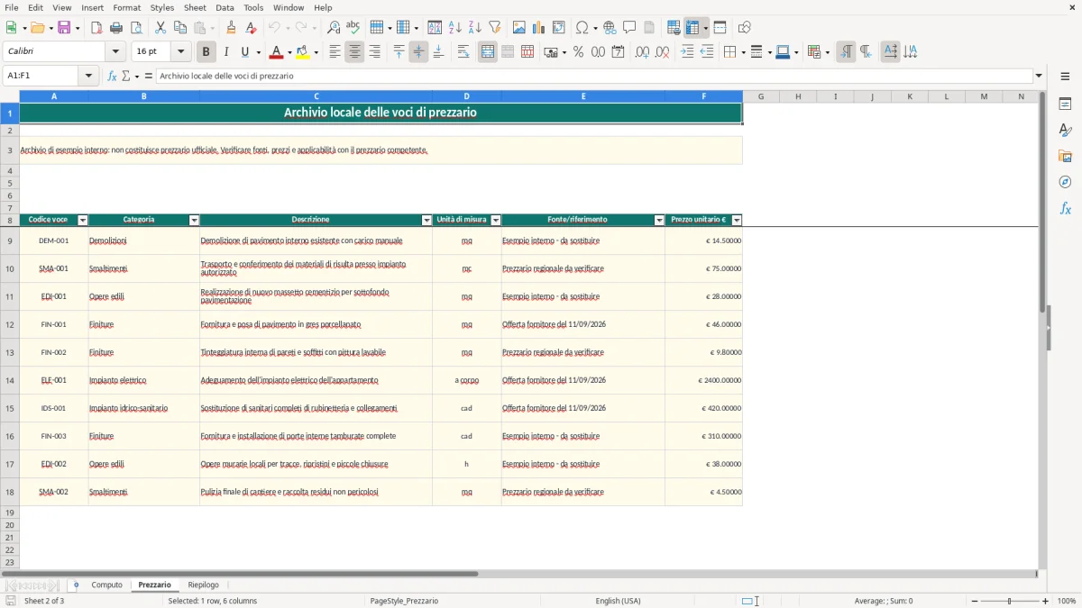Image resolution: width=1082 pixels, height=608 pixels.
Task: Click the Format as Percent icon
Action: [578, 52]
